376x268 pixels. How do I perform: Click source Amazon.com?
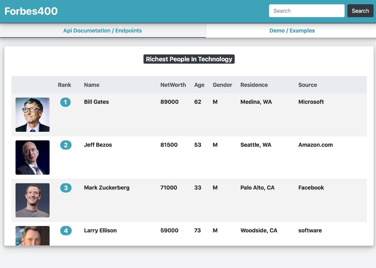point(316,145)
